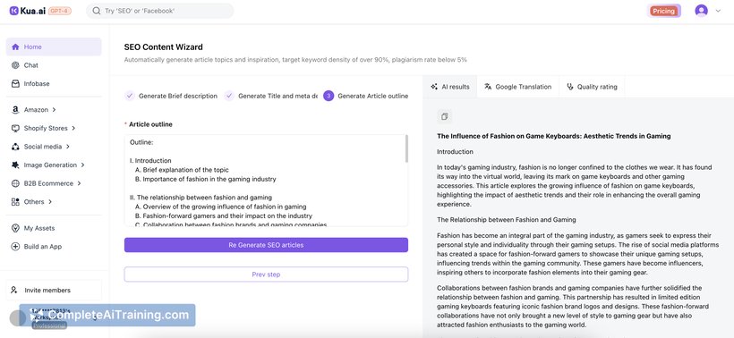
Task: Expand the Others chevron
Action: (x=50, y=201)
